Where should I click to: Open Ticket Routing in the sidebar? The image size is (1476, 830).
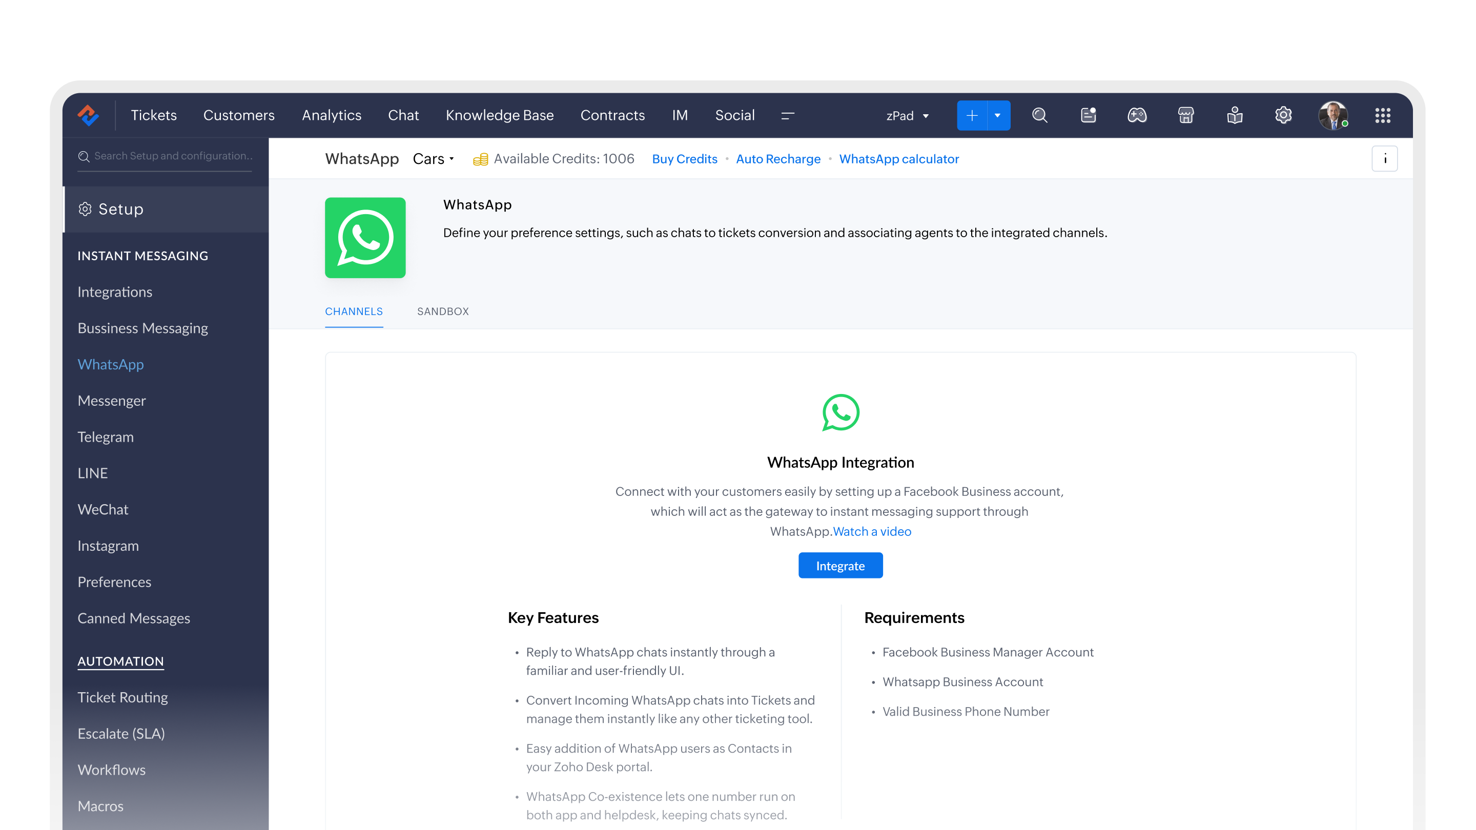coord(122,697)
